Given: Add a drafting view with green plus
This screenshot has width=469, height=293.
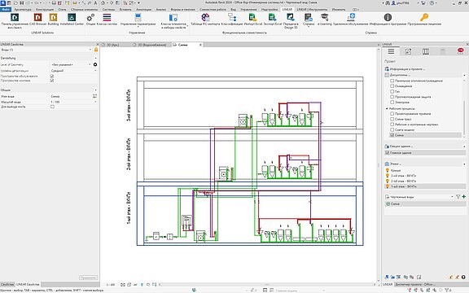Looking at the screenshot, I should pyautogui.click(x=463, y=197).
